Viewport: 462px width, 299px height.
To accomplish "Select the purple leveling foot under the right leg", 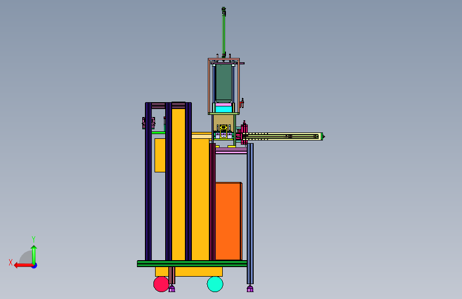I will (x=250, y=289).
